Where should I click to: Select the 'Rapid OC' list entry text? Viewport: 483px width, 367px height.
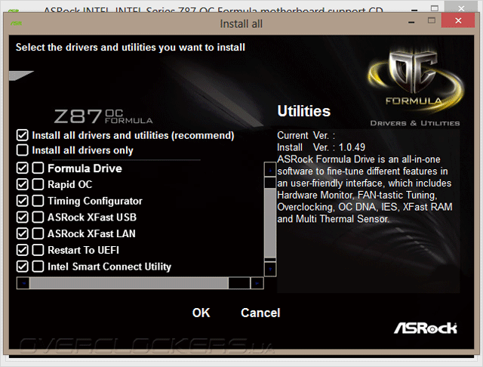[x=70, y=184]
